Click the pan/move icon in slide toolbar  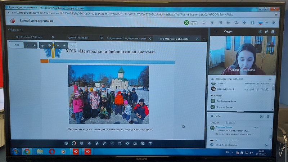click(42, 45)
